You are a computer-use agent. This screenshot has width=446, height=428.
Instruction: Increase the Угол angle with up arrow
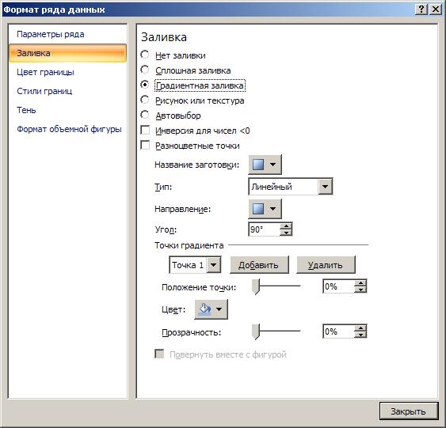click(286, 226)
